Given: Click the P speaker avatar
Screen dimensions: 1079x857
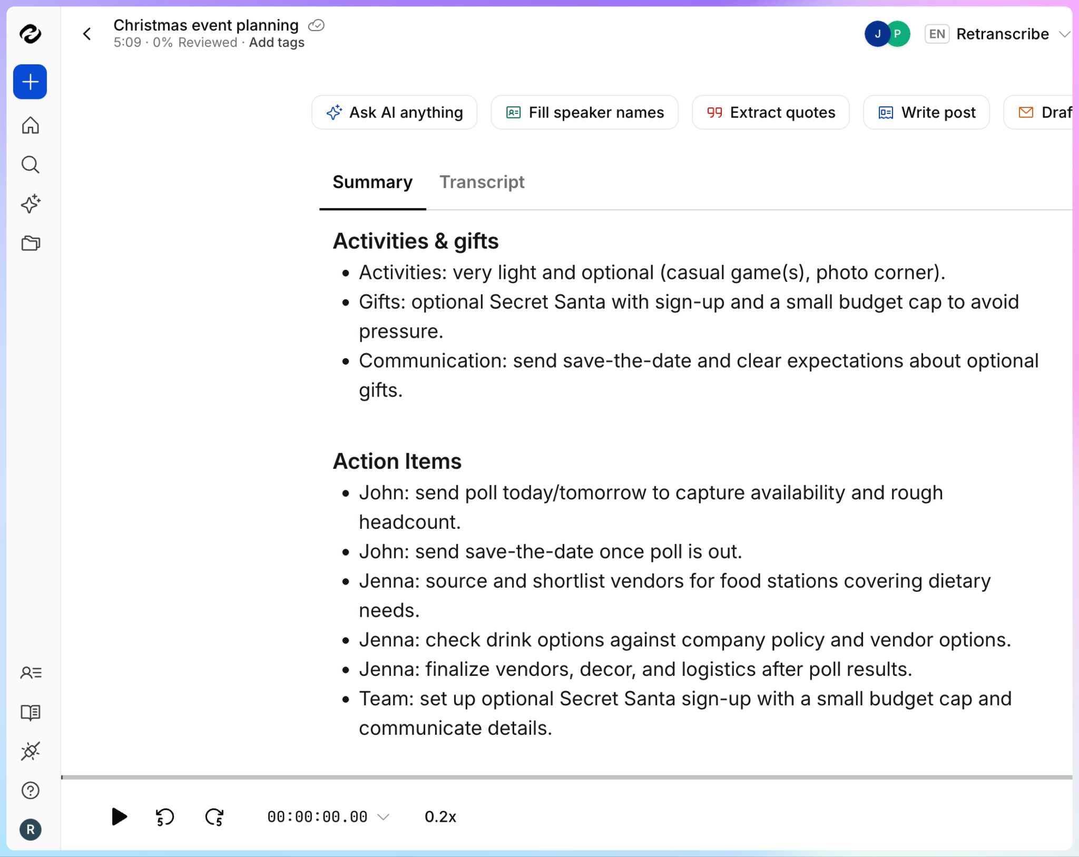Looking at the screenshot, I should click(898, 34).
